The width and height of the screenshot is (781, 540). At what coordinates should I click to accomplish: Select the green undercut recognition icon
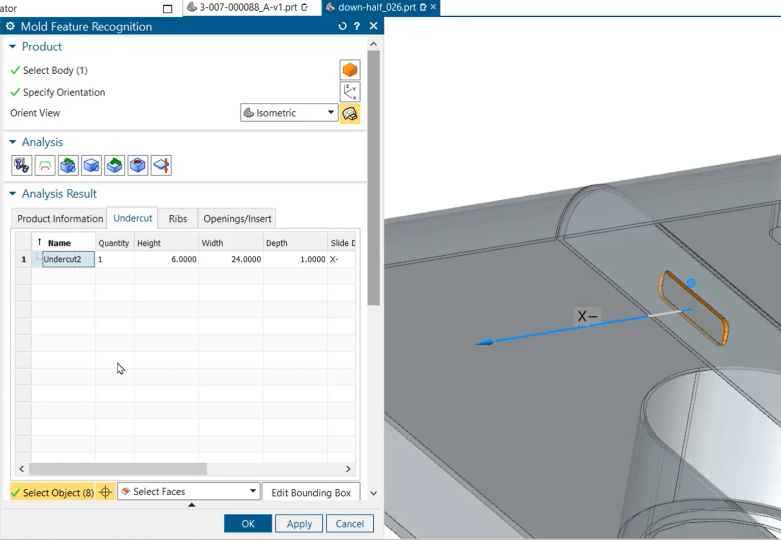point(114,165)
